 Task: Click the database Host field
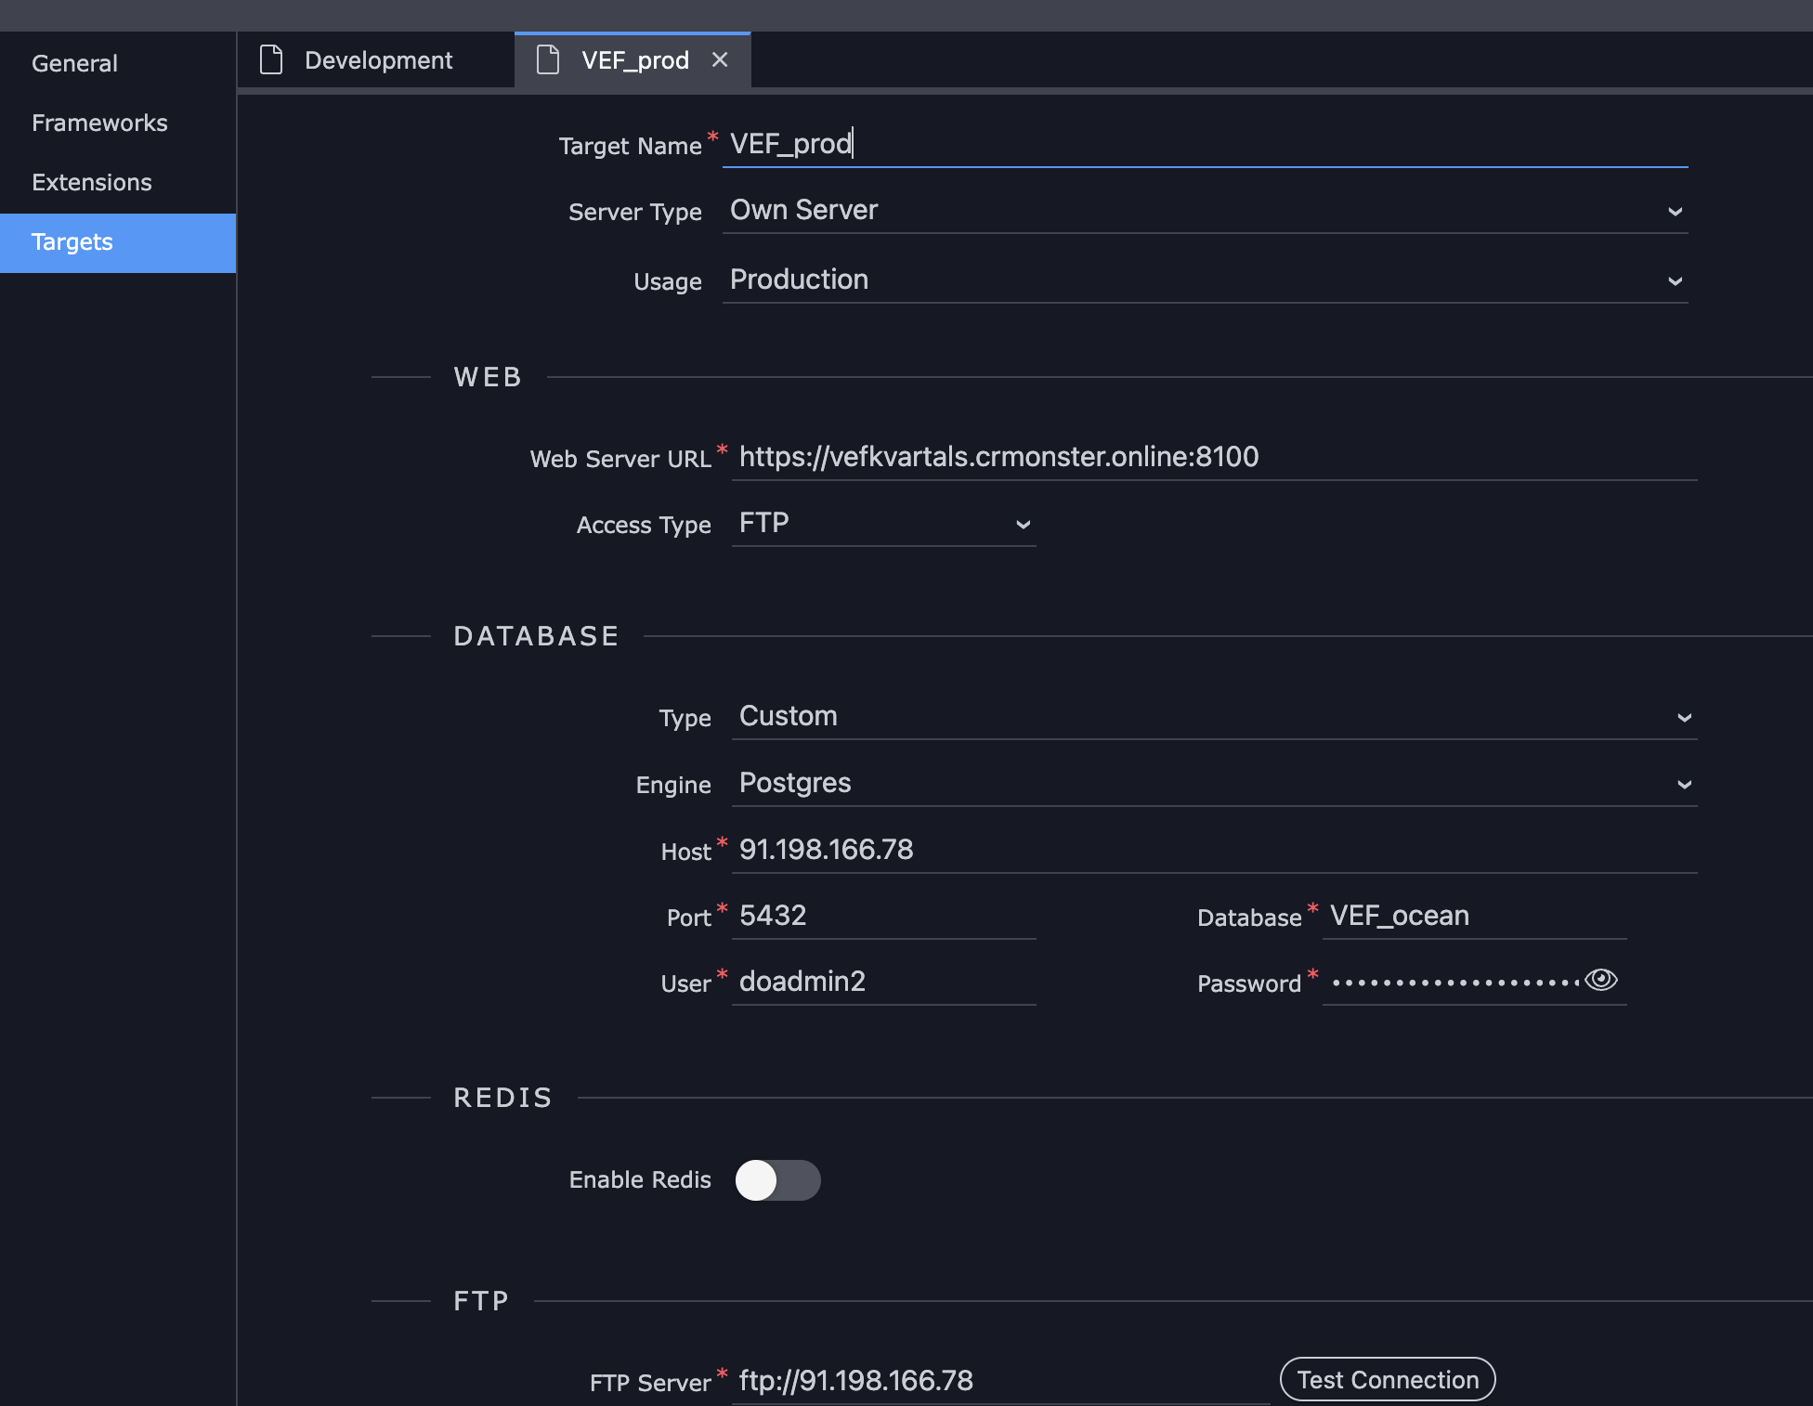tap(1215, 851)
